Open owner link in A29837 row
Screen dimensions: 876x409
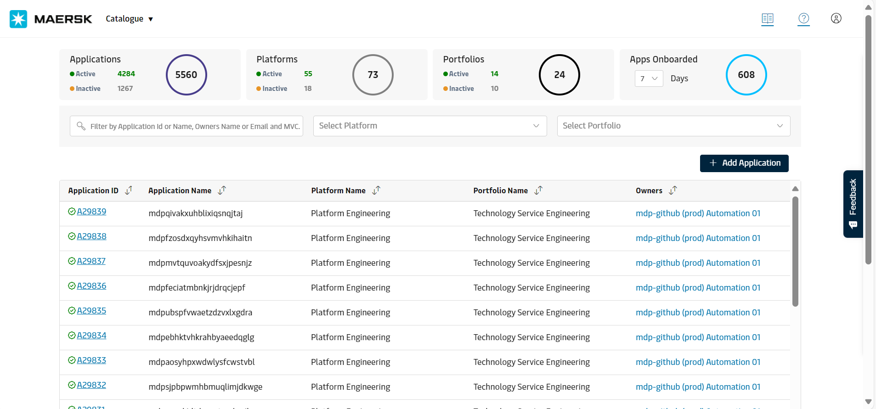pyautogui.click(x=698, y=263)
